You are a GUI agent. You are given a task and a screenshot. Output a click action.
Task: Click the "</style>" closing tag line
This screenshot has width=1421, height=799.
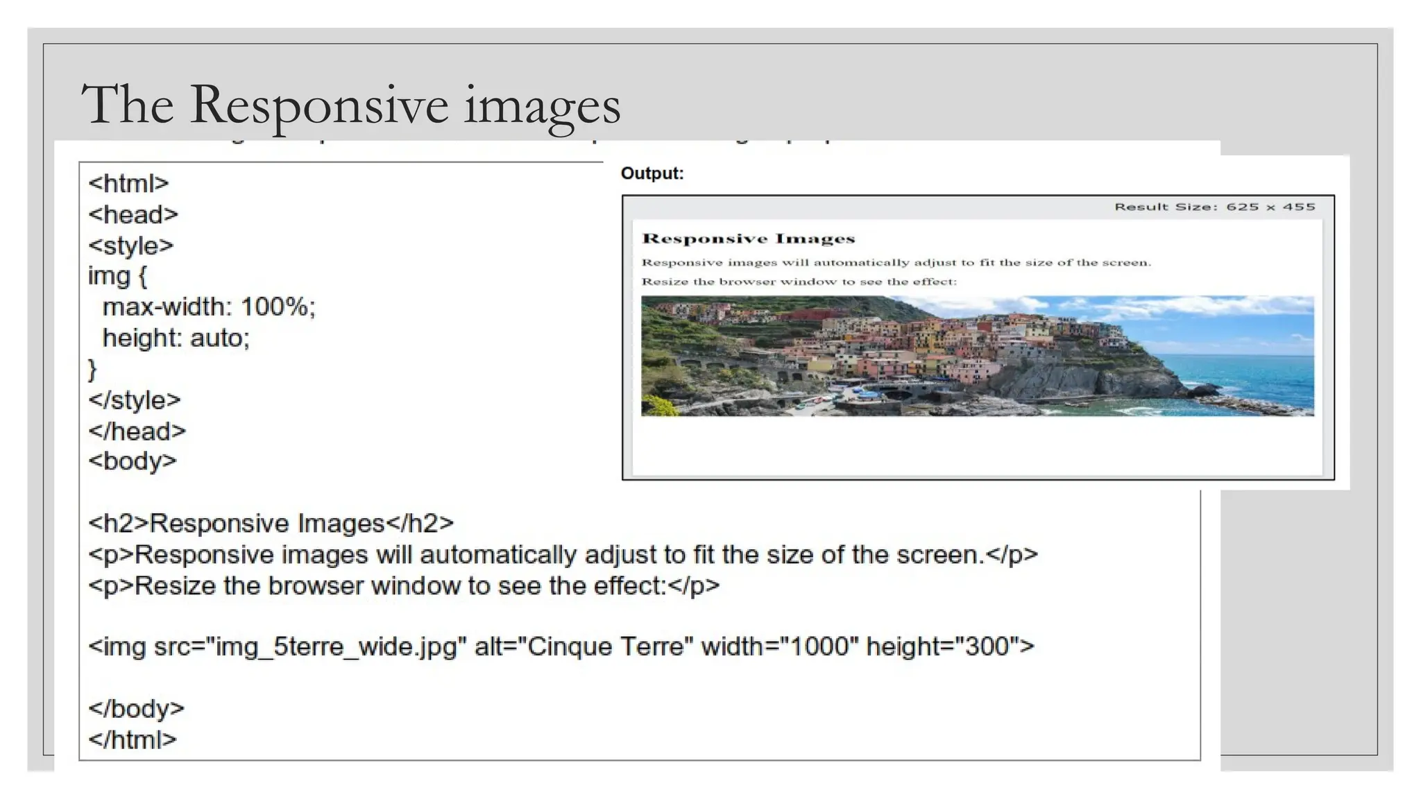coord(135,400)
